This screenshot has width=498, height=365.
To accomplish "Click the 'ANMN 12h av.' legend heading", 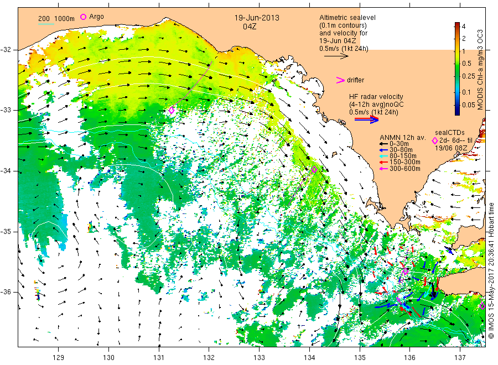I will coord(402,138).
